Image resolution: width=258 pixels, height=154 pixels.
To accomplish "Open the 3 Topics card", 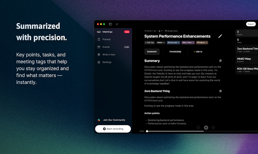I will (247, 33).
